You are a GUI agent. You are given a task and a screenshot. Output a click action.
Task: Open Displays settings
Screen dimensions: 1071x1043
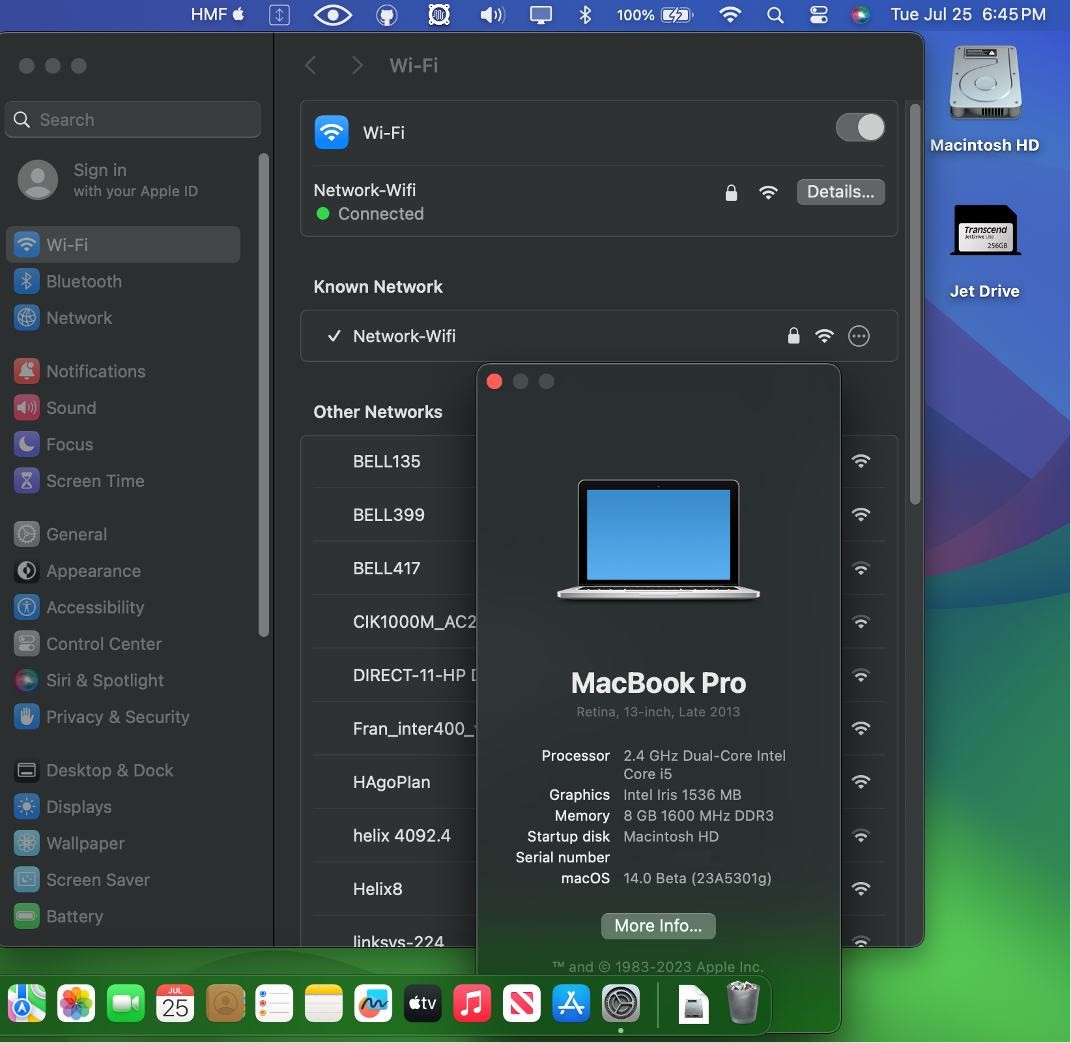coord(123,806)
